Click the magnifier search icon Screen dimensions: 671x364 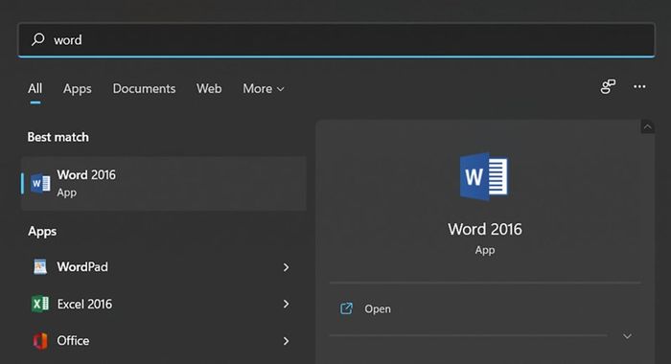[37, 39]
